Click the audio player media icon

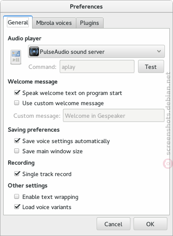click(16, 57)
